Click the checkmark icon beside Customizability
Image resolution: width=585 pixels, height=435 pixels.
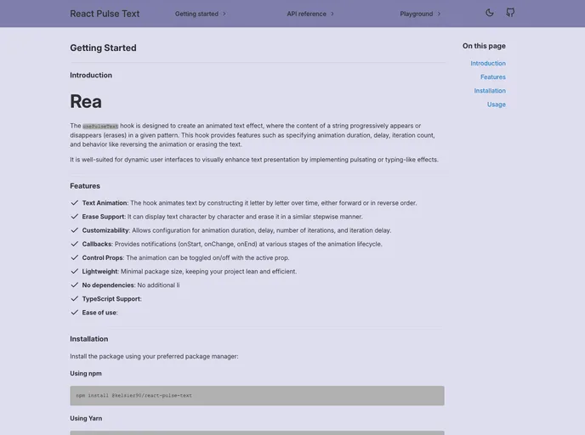(x=74, y=230)
